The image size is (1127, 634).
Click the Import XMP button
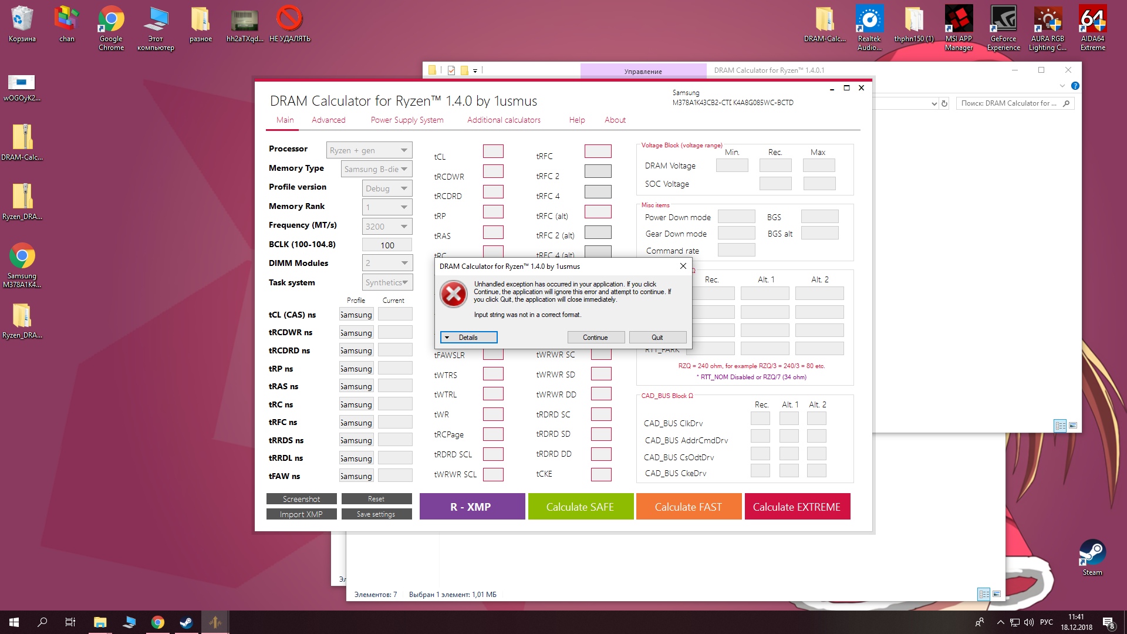[301, 514]
